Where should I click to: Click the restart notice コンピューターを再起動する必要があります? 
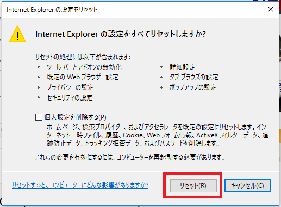[x=171, y=158]
